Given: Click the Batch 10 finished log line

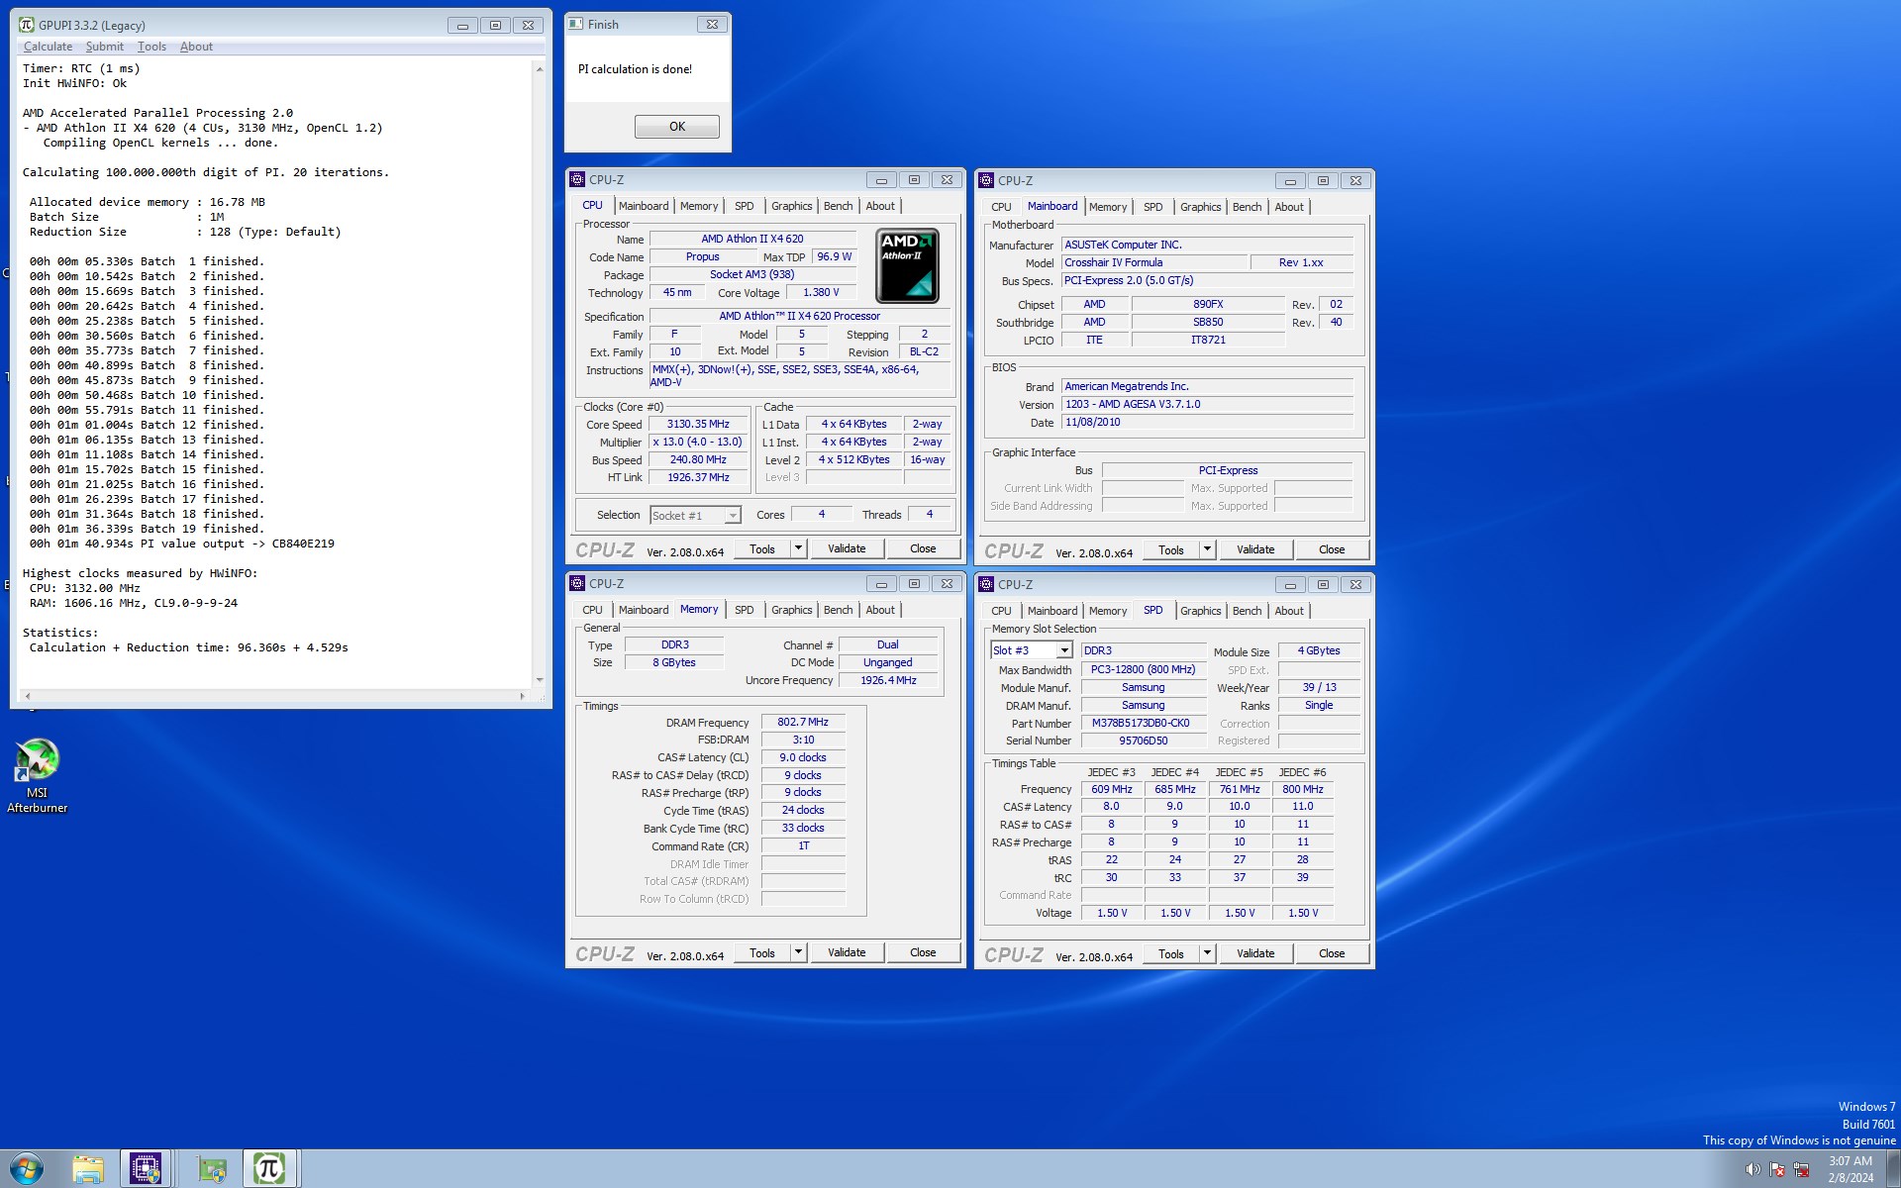Looking at the screenshot, I should click(147, 395).
